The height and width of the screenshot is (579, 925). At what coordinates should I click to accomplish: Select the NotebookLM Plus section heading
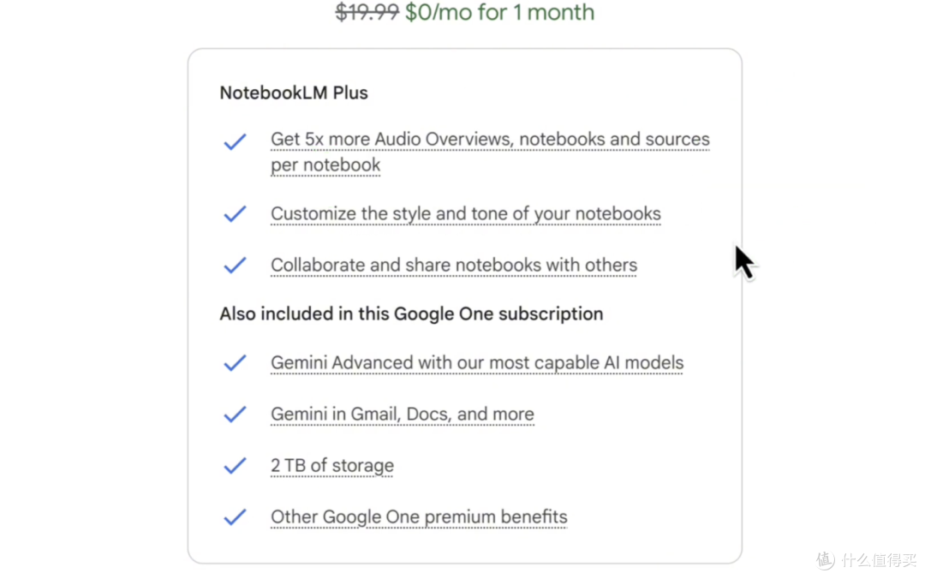pos(294,93)
